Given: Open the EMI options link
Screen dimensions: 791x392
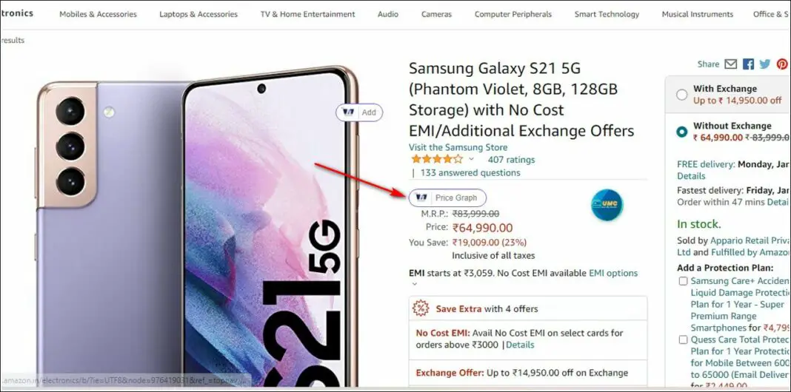Looking at the screenshot, I should tap(613, 273).
